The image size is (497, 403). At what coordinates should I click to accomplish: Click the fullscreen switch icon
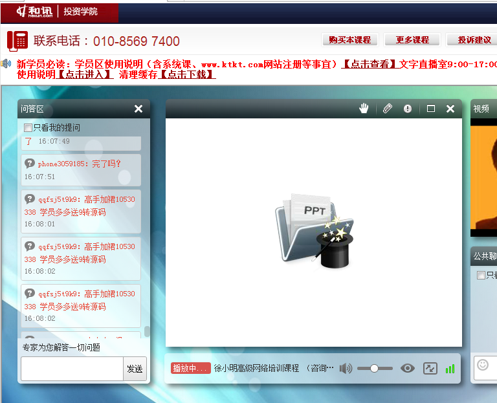[430, 368]
